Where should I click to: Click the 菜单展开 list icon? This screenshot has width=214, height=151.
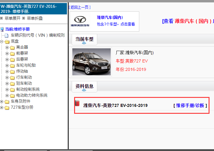2,18
